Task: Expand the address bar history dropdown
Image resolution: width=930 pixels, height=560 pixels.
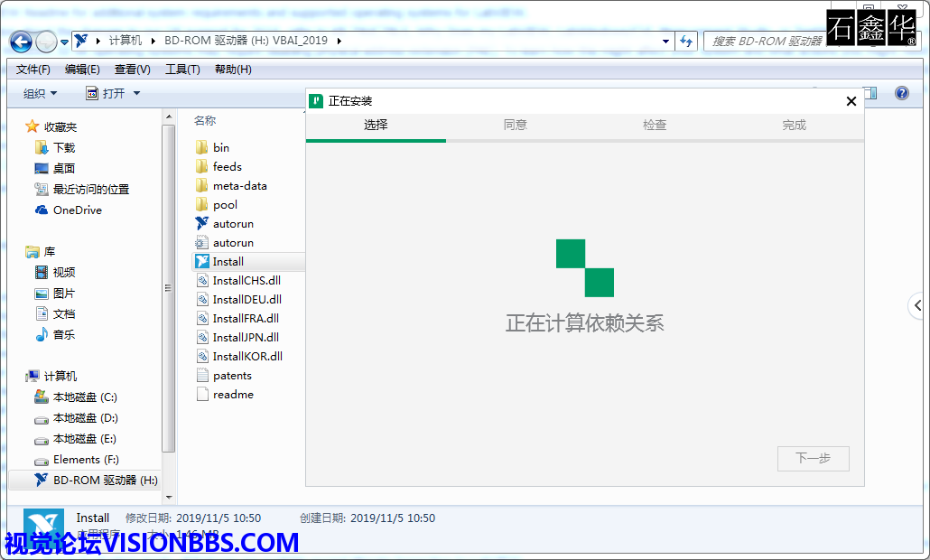Action: click(665, 42)
